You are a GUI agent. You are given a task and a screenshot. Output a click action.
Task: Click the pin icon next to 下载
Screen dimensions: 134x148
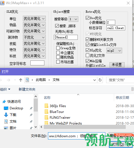click(x=31, y=115)
